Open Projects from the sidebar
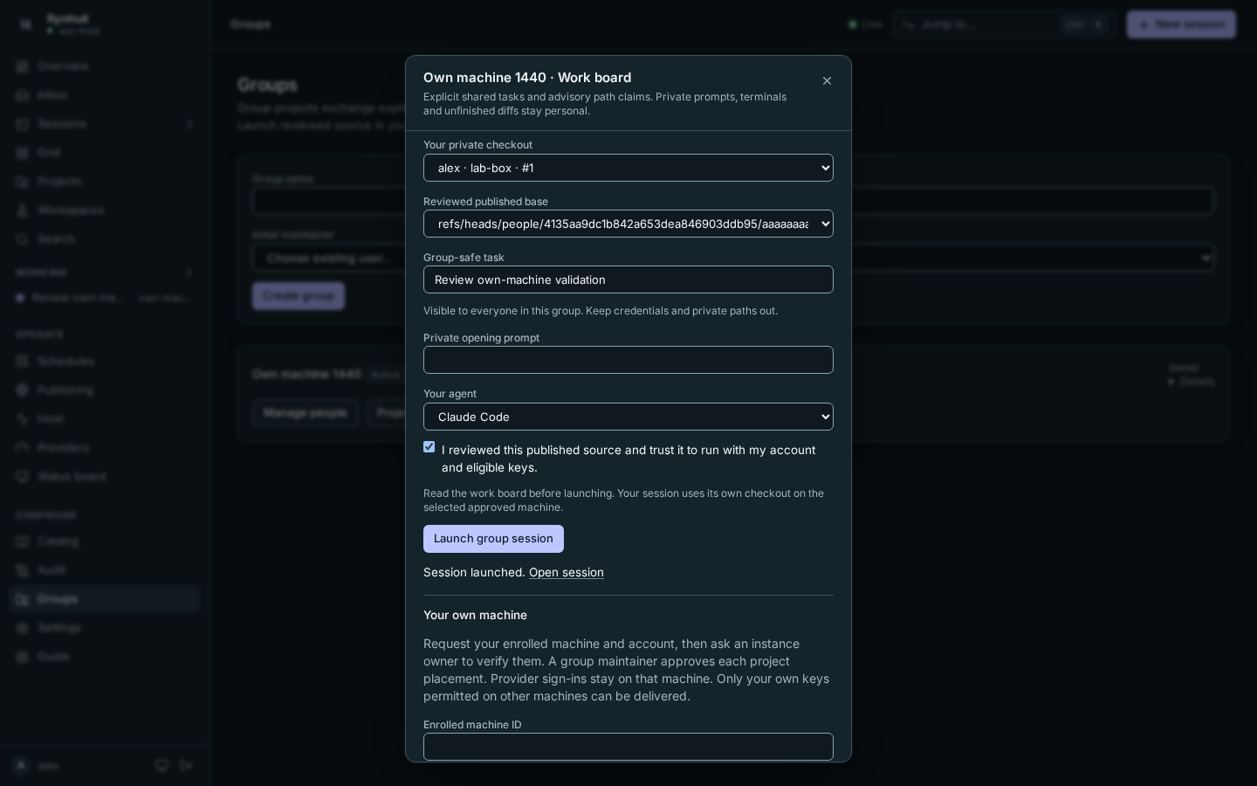The width and height of the screenshot is (1257, 786). [x=105, y=182]
